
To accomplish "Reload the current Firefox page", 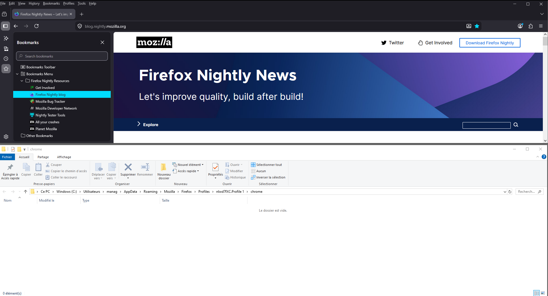I will click(x=36, y=26).
